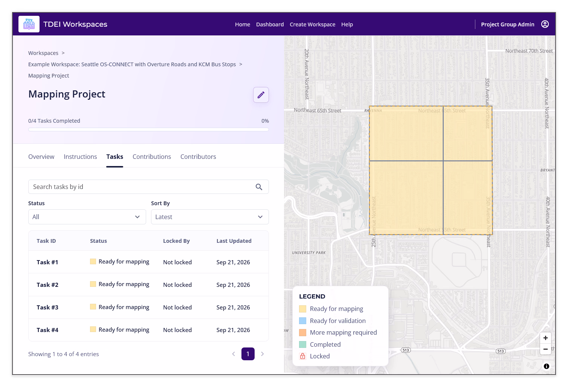Switch to the Overview tab
The height and width of the screenshot is (387, 568).
[41, 157]
